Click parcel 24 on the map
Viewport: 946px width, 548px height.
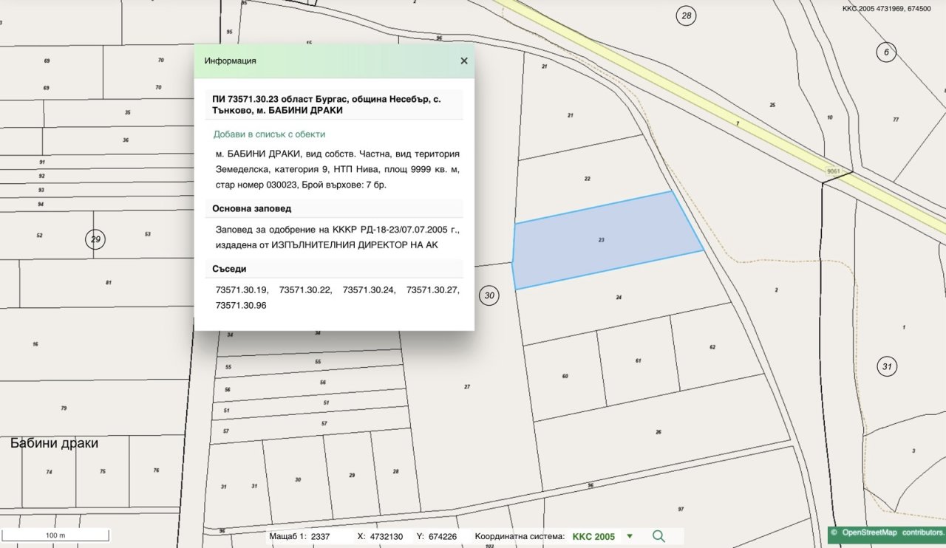[x=618, y=298]
